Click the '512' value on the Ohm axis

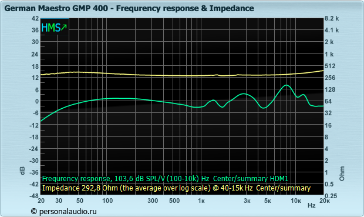(x=330, y=66)
